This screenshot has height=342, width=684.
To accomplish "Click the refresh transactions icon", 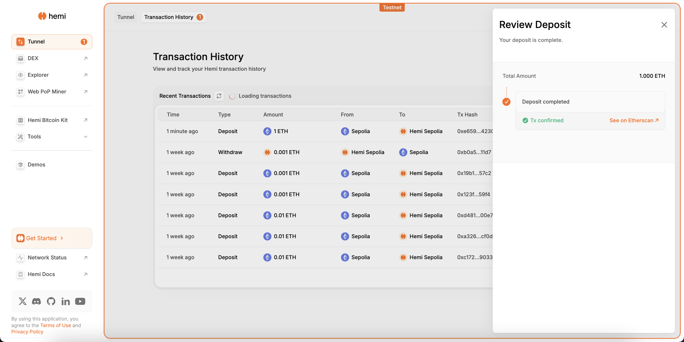I will click(x=219, y=96).
